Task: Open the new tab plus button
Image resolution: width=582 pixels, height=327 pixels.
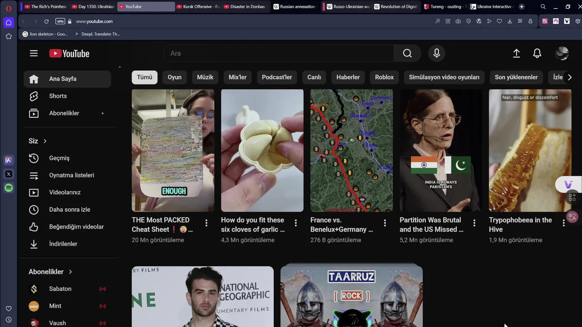Action: [522, 6]
